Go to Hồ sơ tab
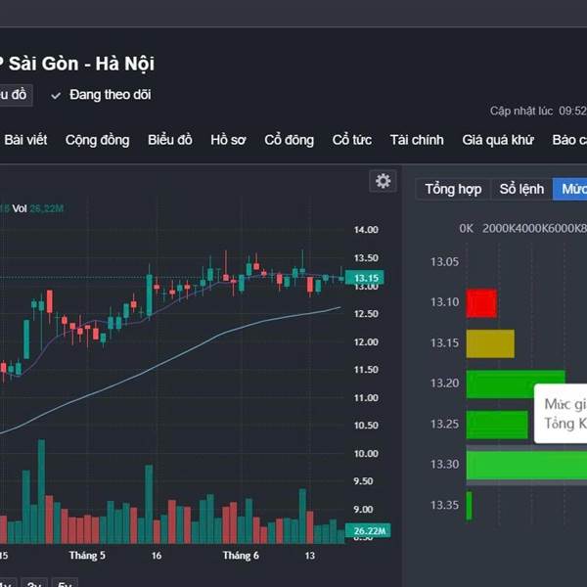The image size is (587, 587). (228, 140)
